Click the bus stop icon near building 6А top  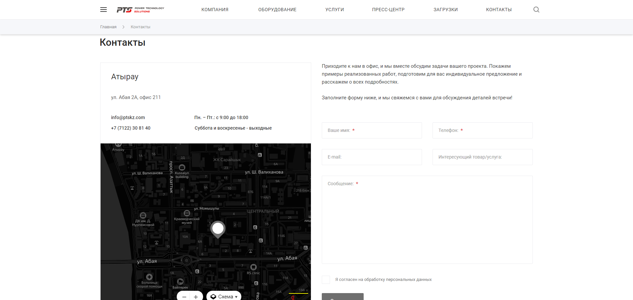260,155
